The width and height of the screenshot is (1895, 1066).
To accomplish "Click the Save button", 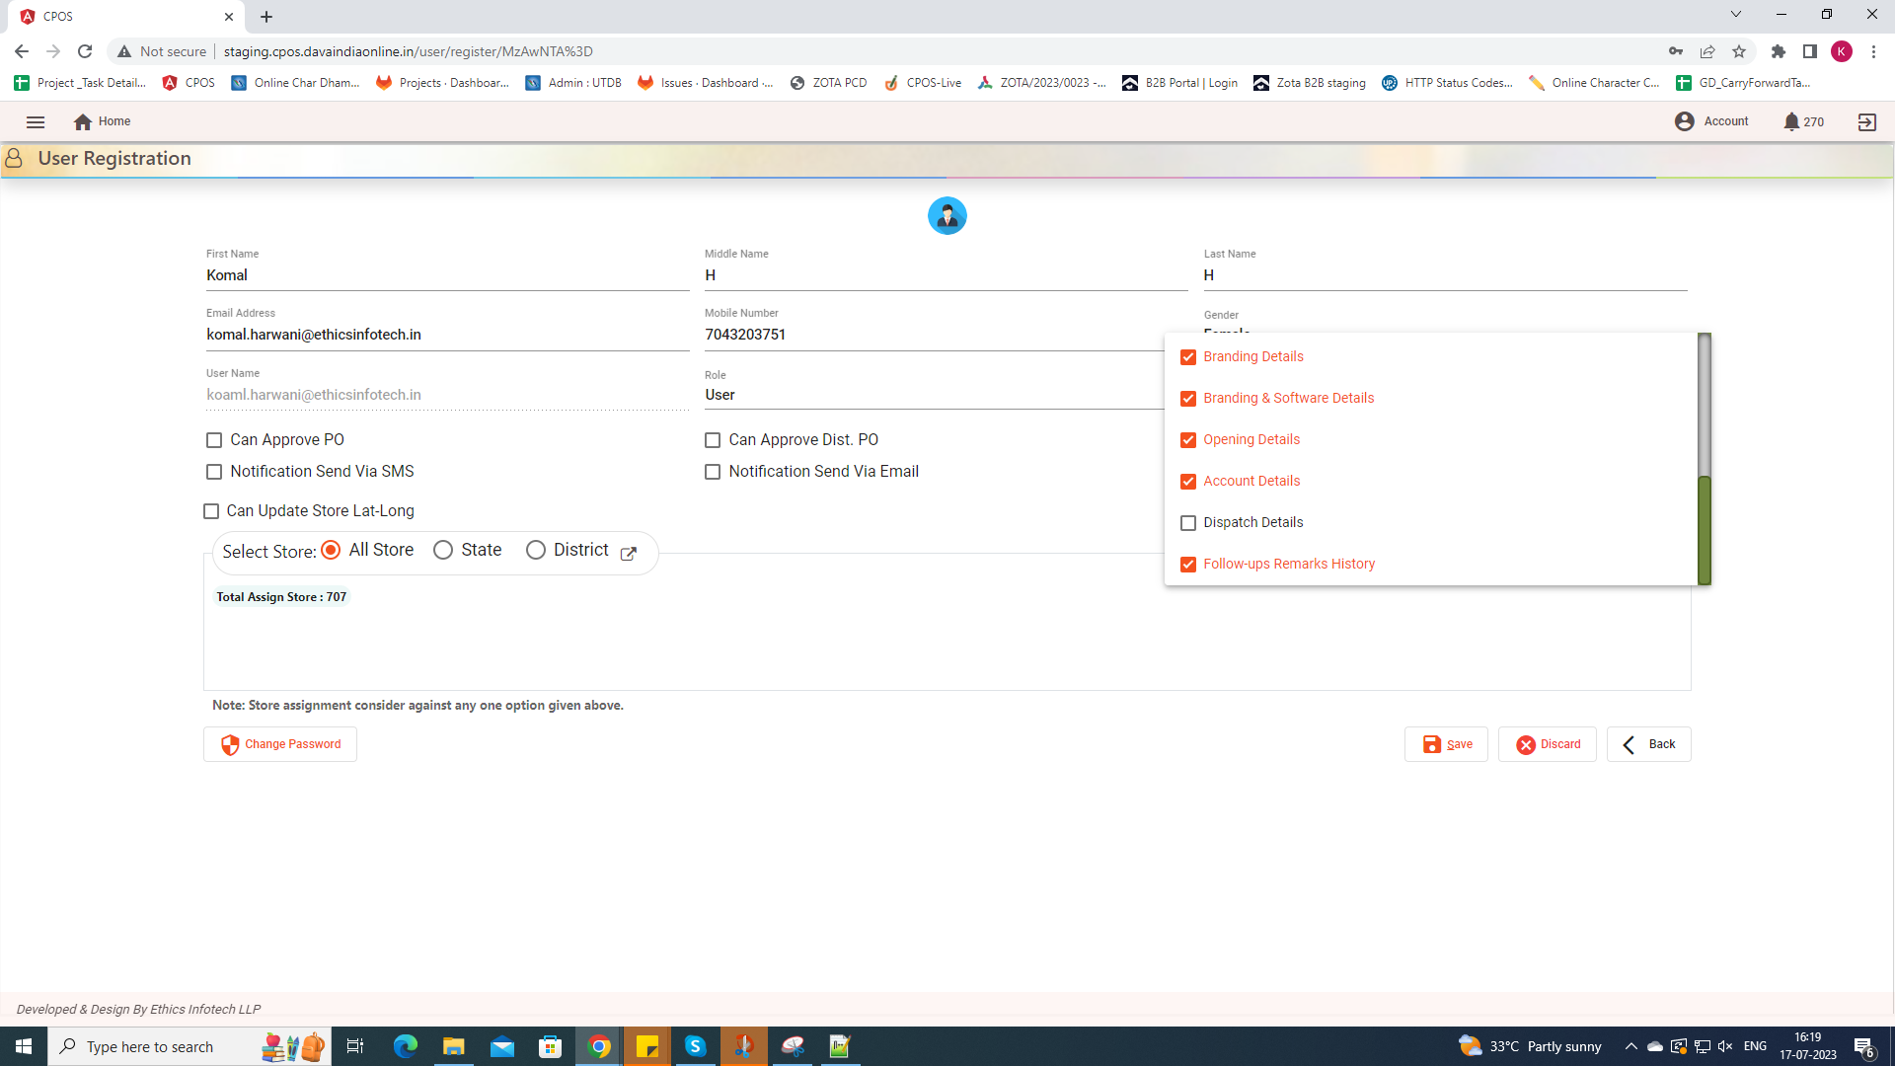I will pyautogui.click(x=1446, y=744).
